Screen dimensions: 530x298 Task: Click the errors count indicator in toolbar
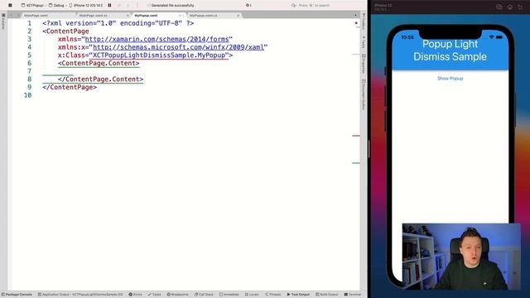click(x=248, y=6)
